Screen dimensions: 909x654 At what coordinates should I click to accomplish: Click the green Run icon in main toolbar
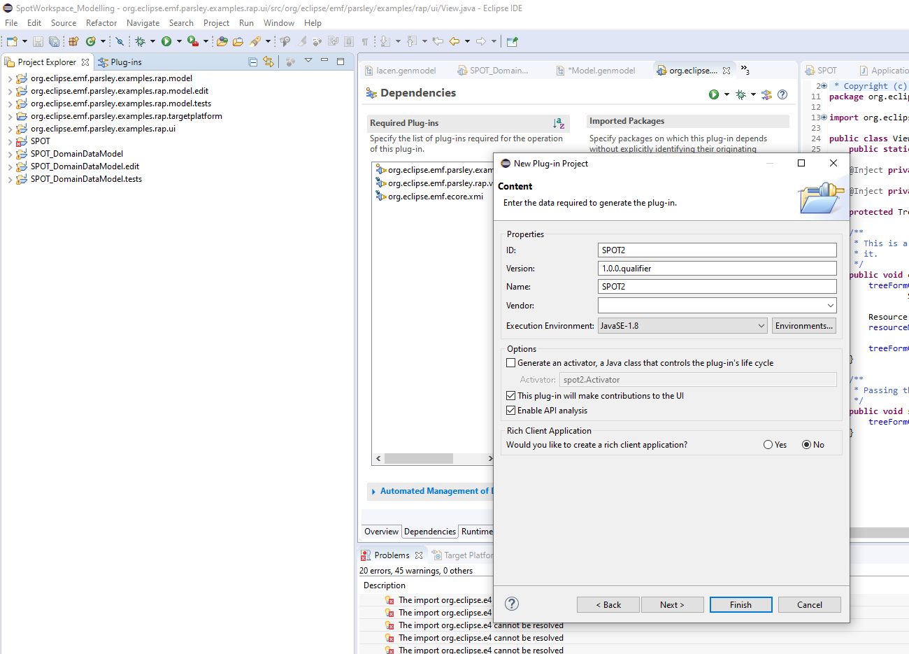[x=166, y=41]
